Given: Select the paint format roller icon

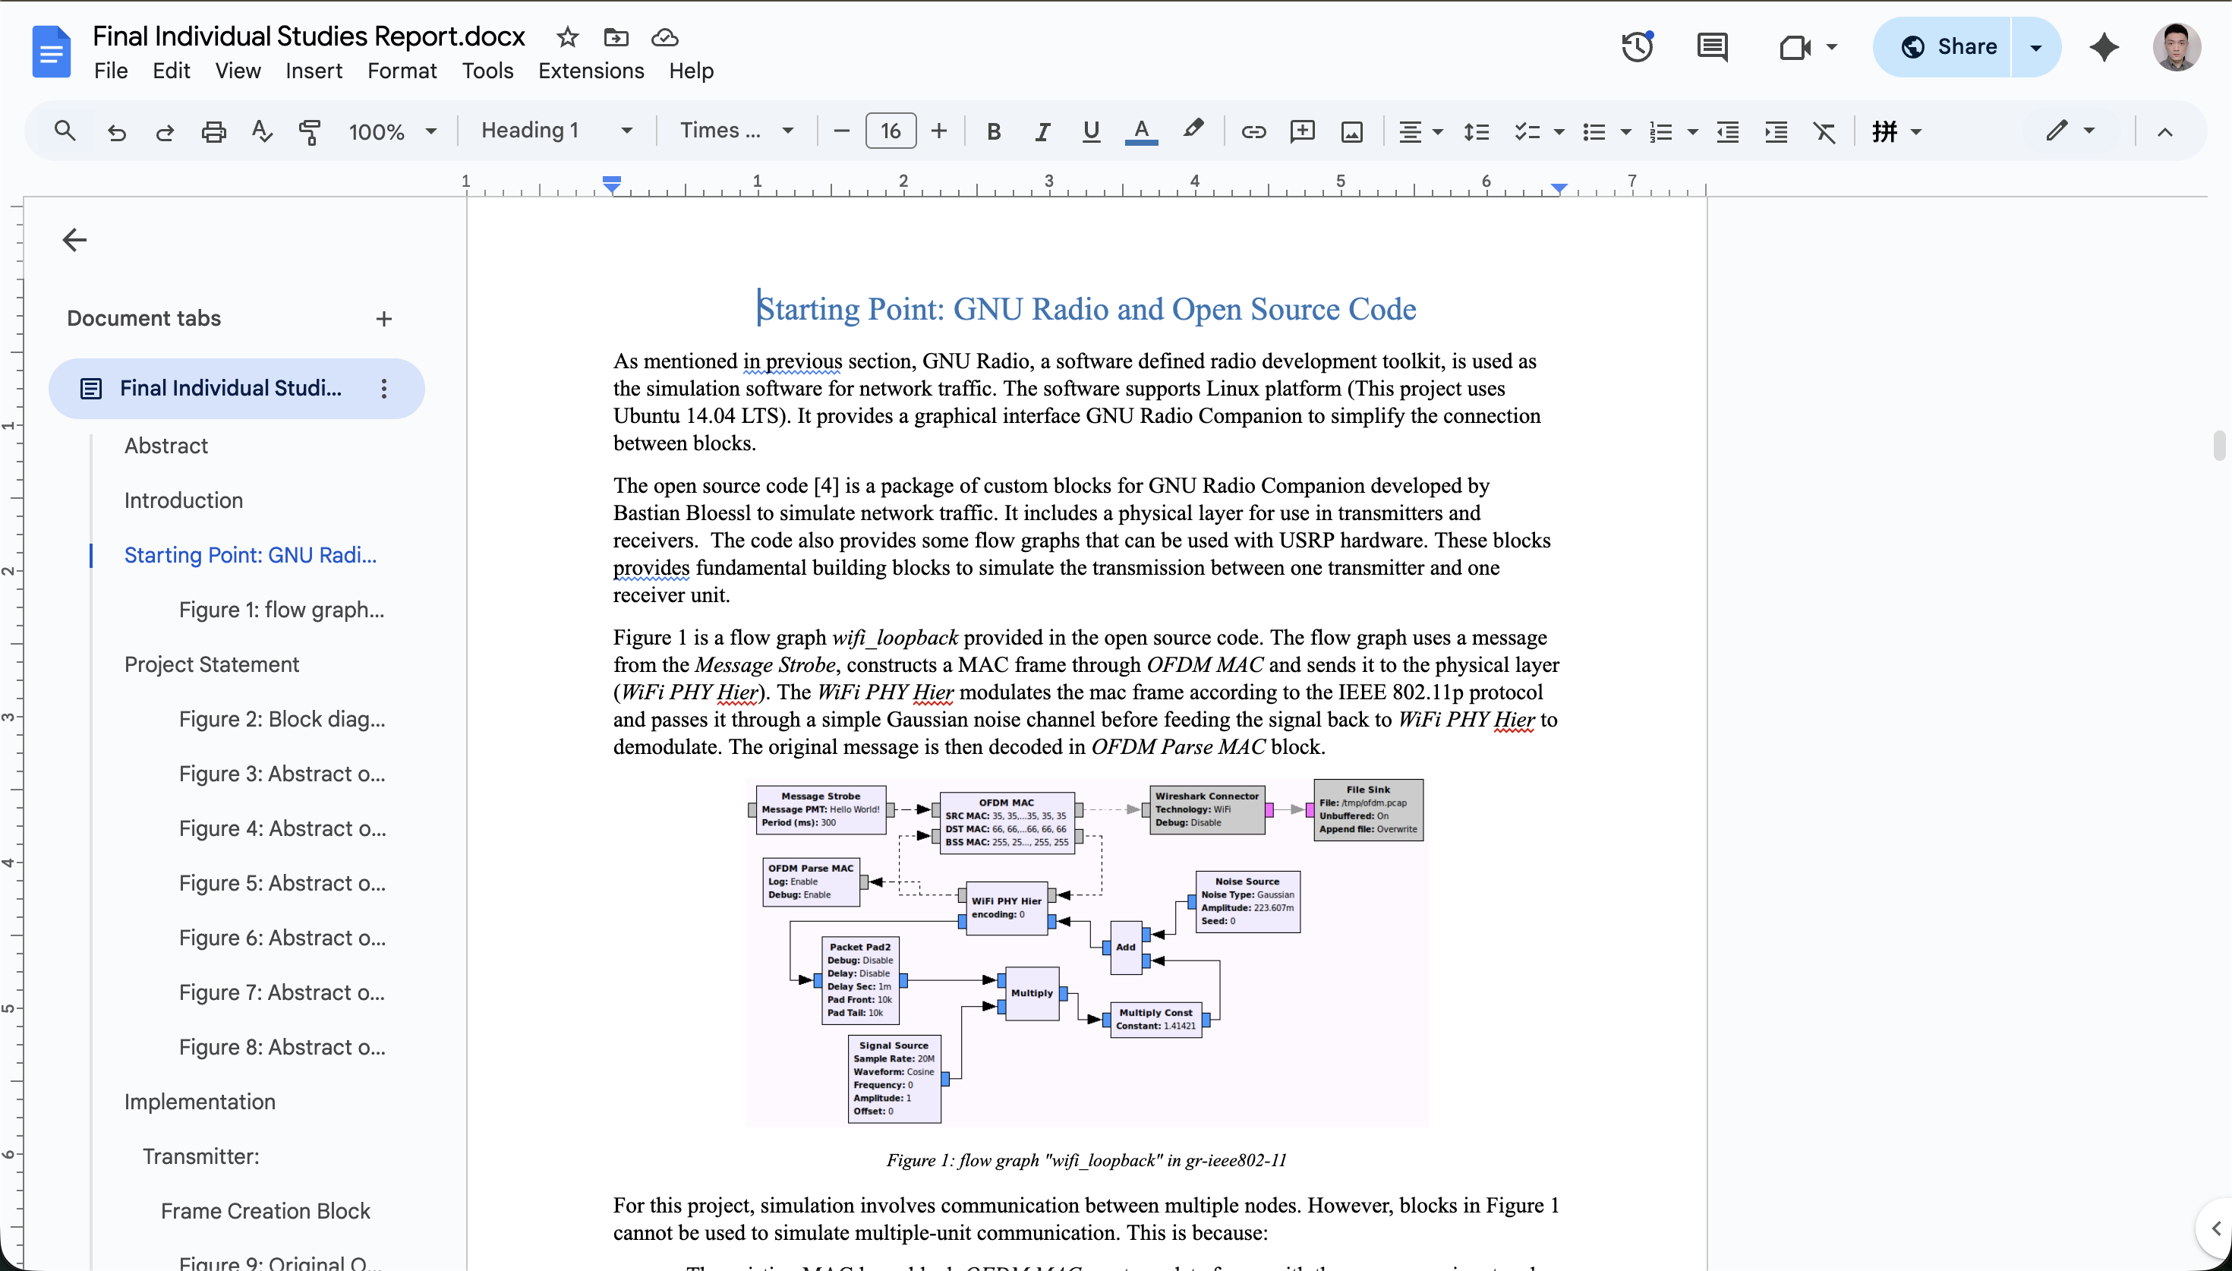Looking at the screenshot, I should [x=310, y=132].
